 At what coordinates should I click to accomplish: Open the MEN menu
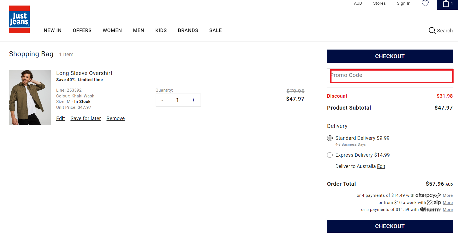(x=138, y=30)
